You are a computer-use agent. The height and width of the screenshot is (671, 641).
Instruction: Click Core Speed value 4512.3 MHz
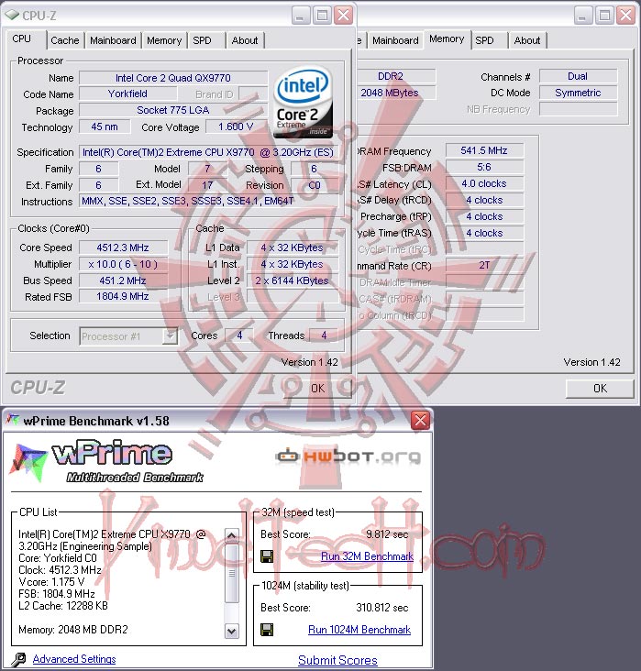(x=123, y=247)
